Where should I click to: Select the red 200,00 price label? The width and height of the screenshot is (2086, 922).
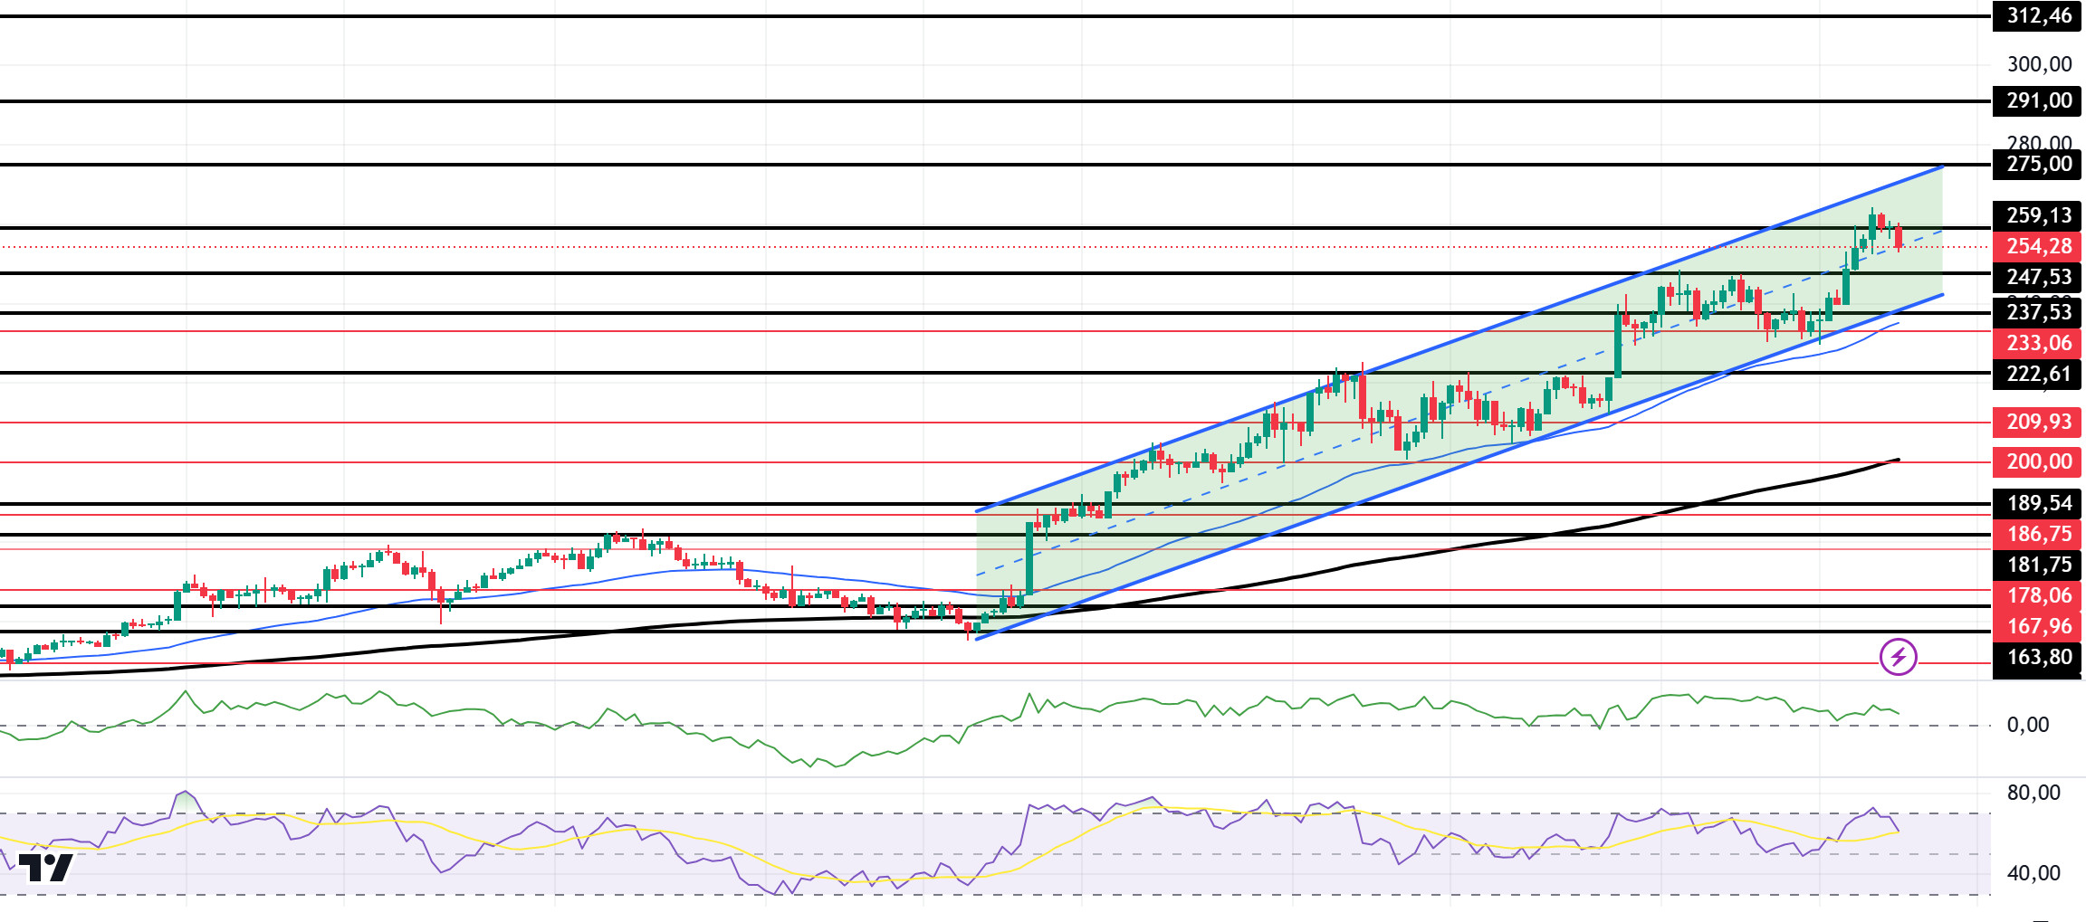pos(2037,461)
